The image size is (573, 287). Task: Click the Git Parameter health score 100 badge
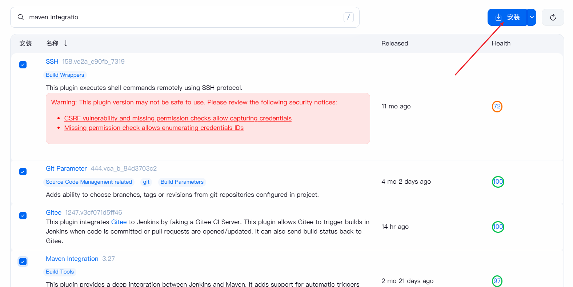point(498,182)
